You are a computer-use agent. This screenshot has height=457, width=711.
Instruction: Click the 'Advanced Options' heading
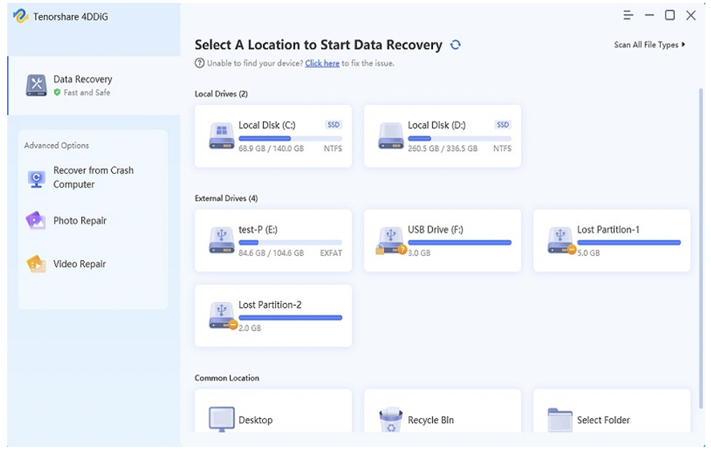click(57, 145)
